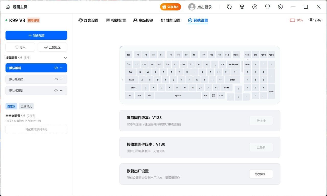
Task: Click 接收器固件版本：V130 text
Action: point(146,144)
